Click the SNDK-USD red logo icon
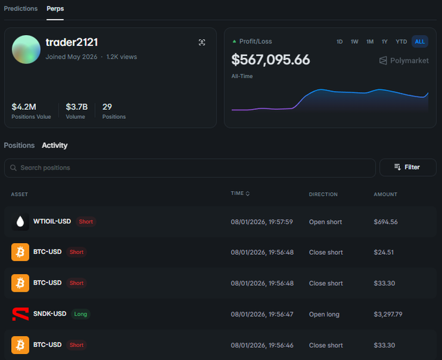The width and height of the screenshot is (442, 360). coord(20,314)
